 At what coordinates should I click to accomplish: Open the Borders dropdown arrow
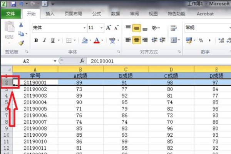coord(75,40)
